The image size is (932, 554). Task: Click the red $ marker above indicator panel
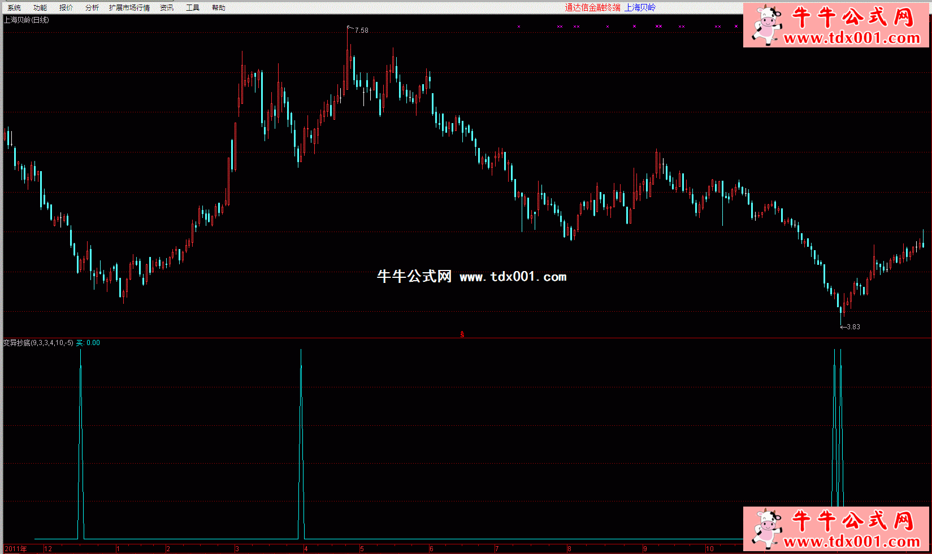point(462,334)
